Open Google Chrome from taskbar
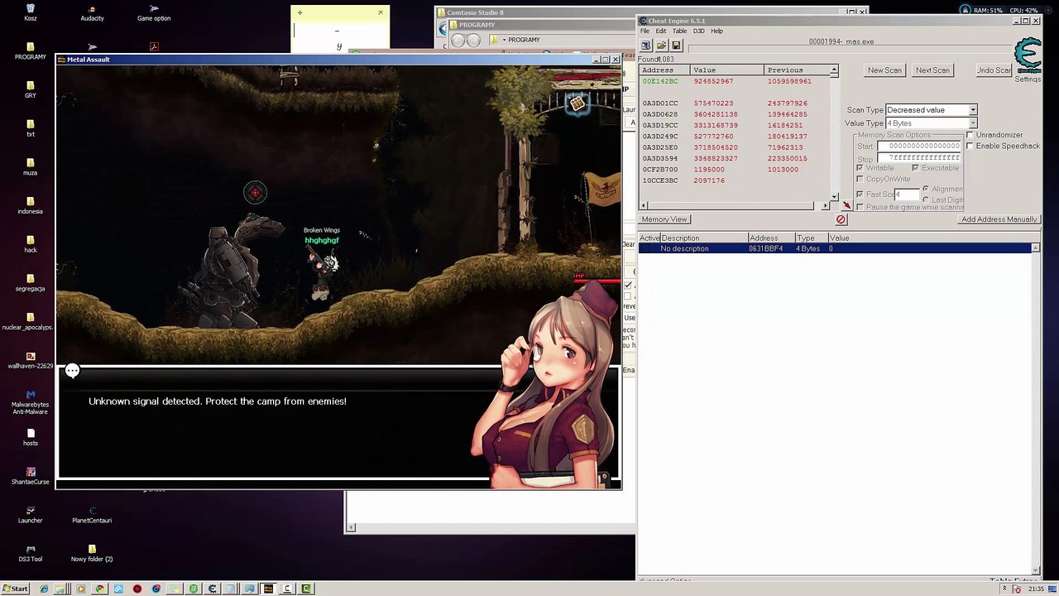This screenshot has width=1059, height=596. coord(100,589)
